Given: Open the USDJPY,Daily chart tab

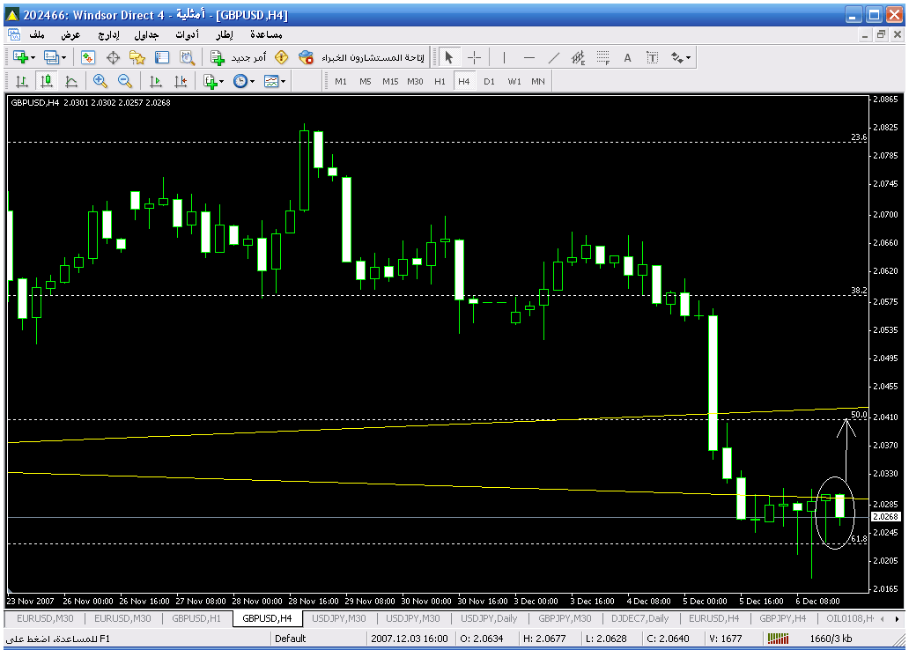Looking at the screenshot, I should [x=488, y=618].
